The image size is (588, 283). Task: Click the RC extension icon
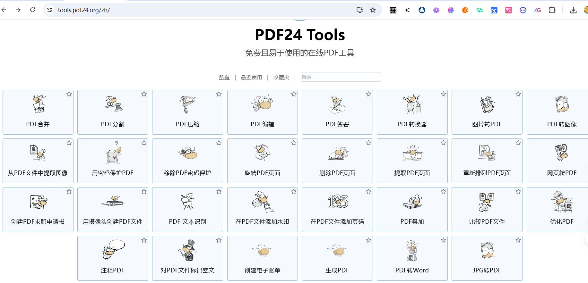point(494,10)
